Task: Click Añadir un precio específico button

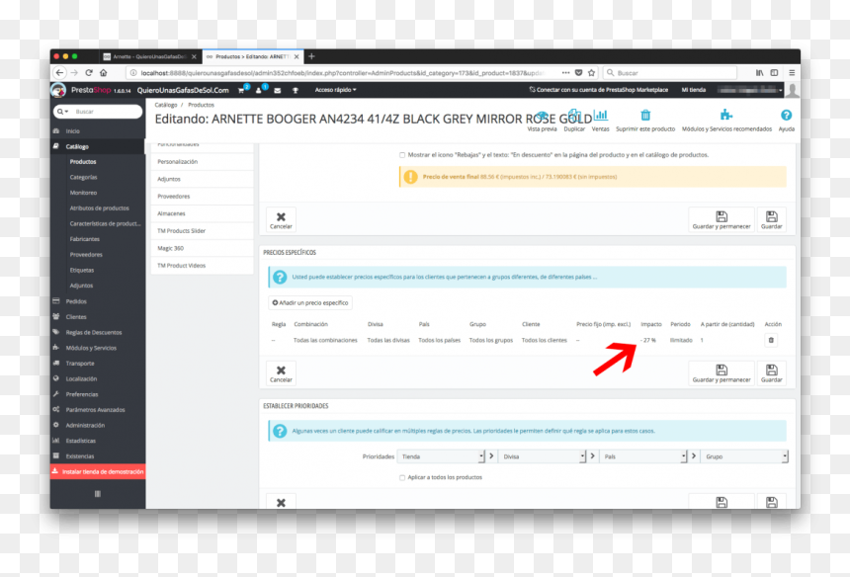Action: point(310,303)
